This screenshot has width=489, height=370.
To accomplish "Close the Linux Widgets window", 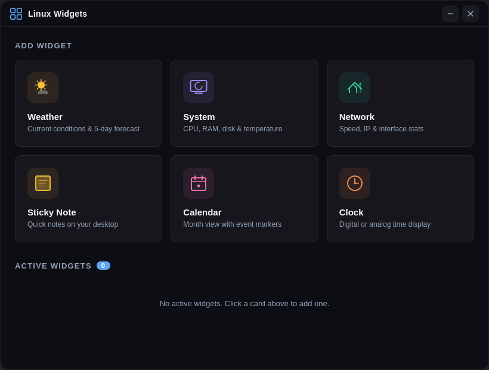I will [x=471, y=14].
